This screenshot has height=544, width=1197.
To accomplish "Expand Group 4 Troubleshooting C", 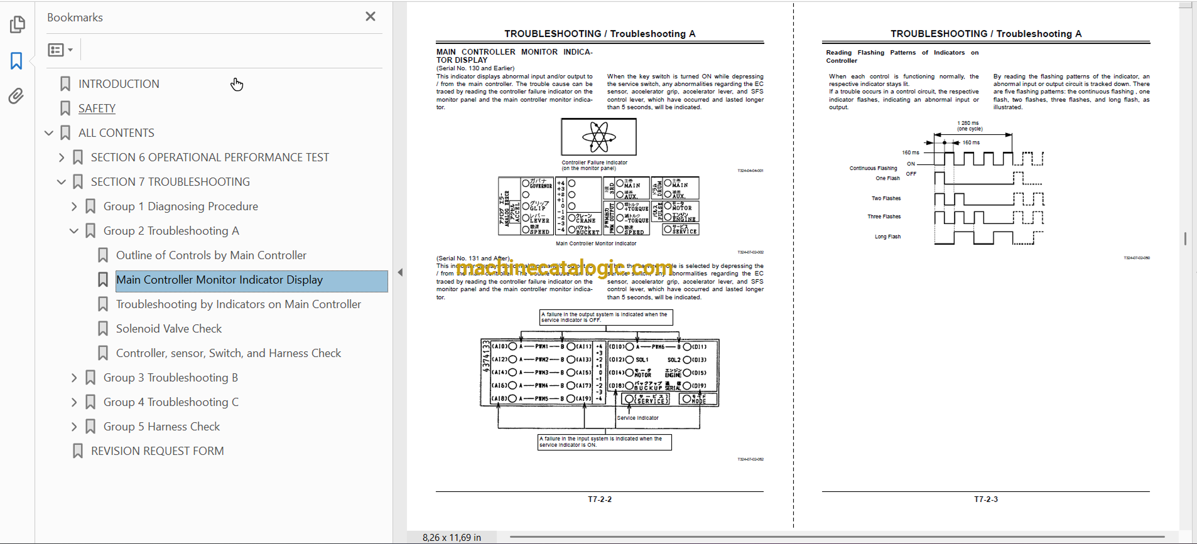I will [74, 402].
